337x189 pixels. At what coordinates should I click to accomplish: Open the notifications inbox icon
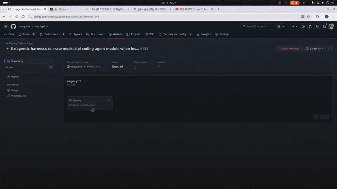(x=324, y=26)
